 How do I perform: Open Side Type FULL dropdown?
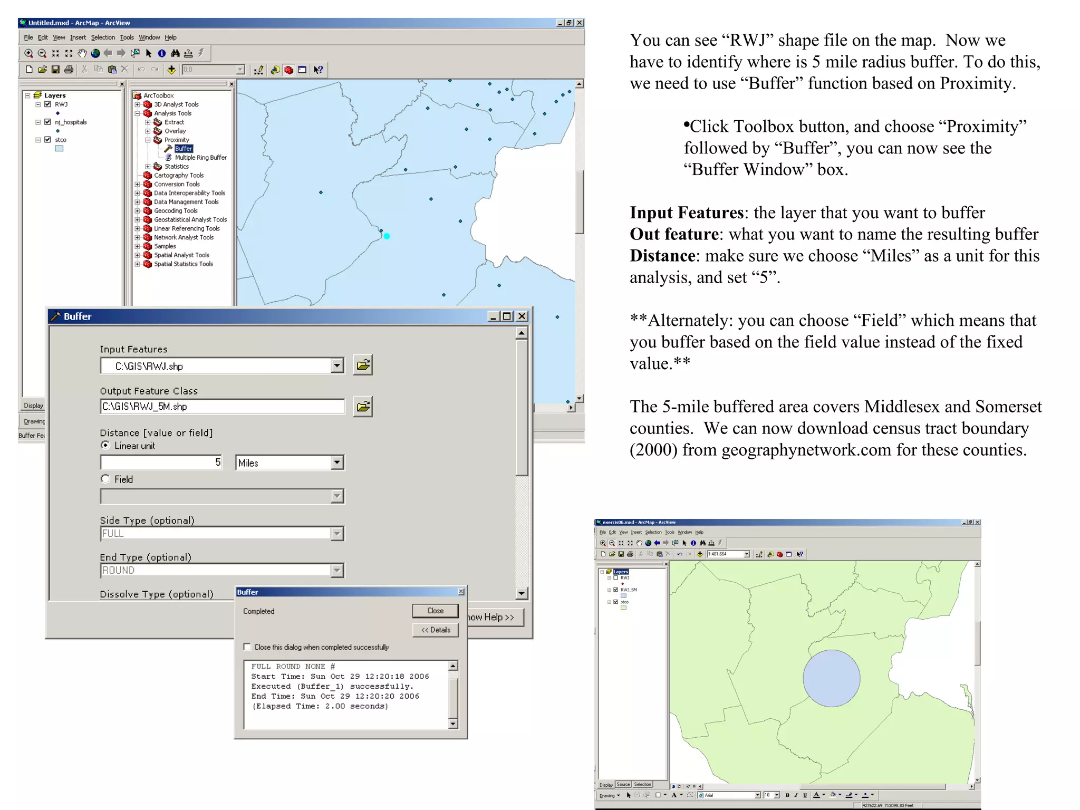[x=337, y=534]
